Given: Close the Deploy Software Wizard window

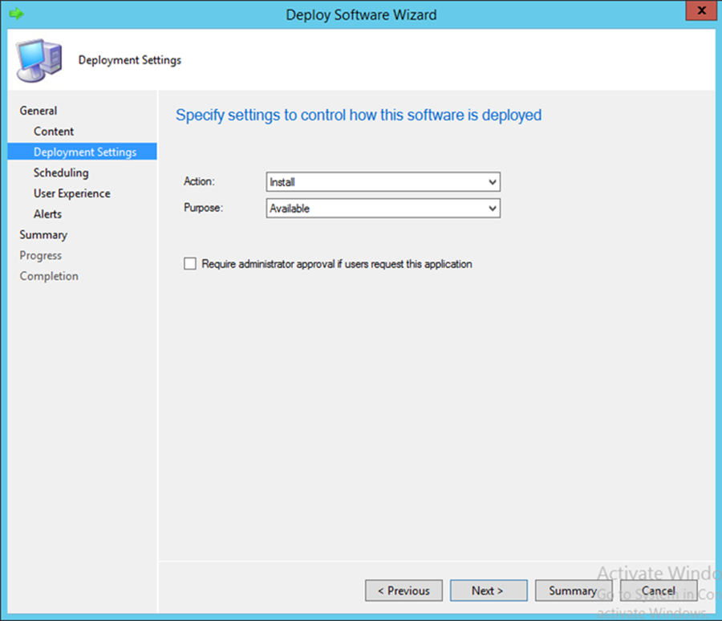Looking at the screenshot, I should tap(701, 10).
